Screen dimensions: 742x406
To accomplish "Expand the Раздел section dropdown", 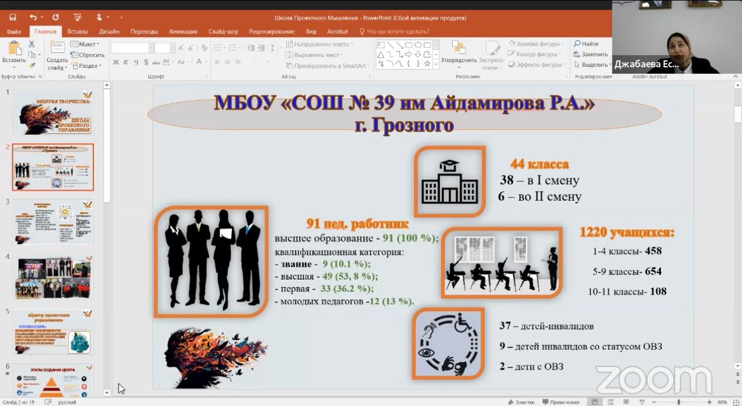I will tap(85, 66).
